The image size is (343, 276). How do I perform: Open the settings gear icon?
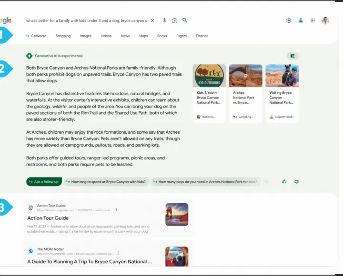pyautogui.click(x=289, y=20)
